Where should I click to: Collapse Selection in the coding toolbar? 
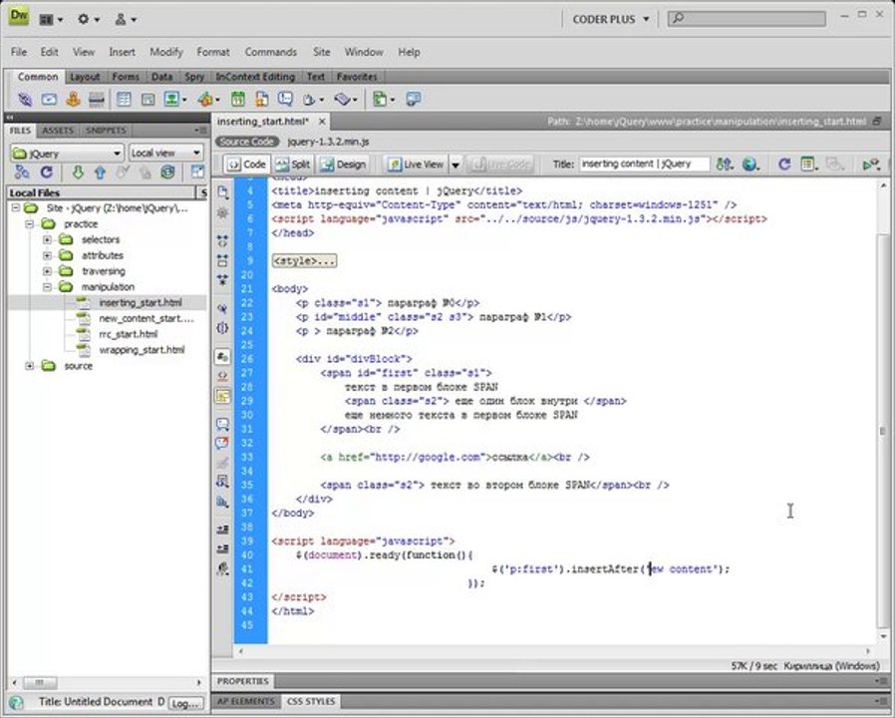[222, 260]
